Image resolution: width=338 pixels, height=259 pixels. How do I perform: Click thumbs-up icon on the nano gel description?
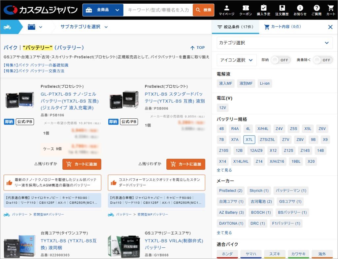coord(9,183)
